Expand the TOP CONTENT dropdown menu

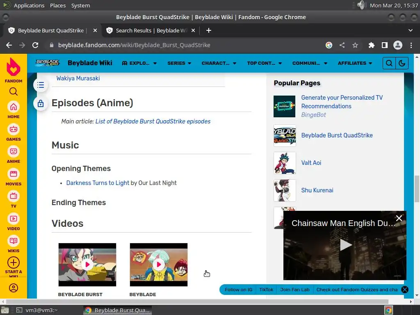pyautogui.click(x=265, y=63)
